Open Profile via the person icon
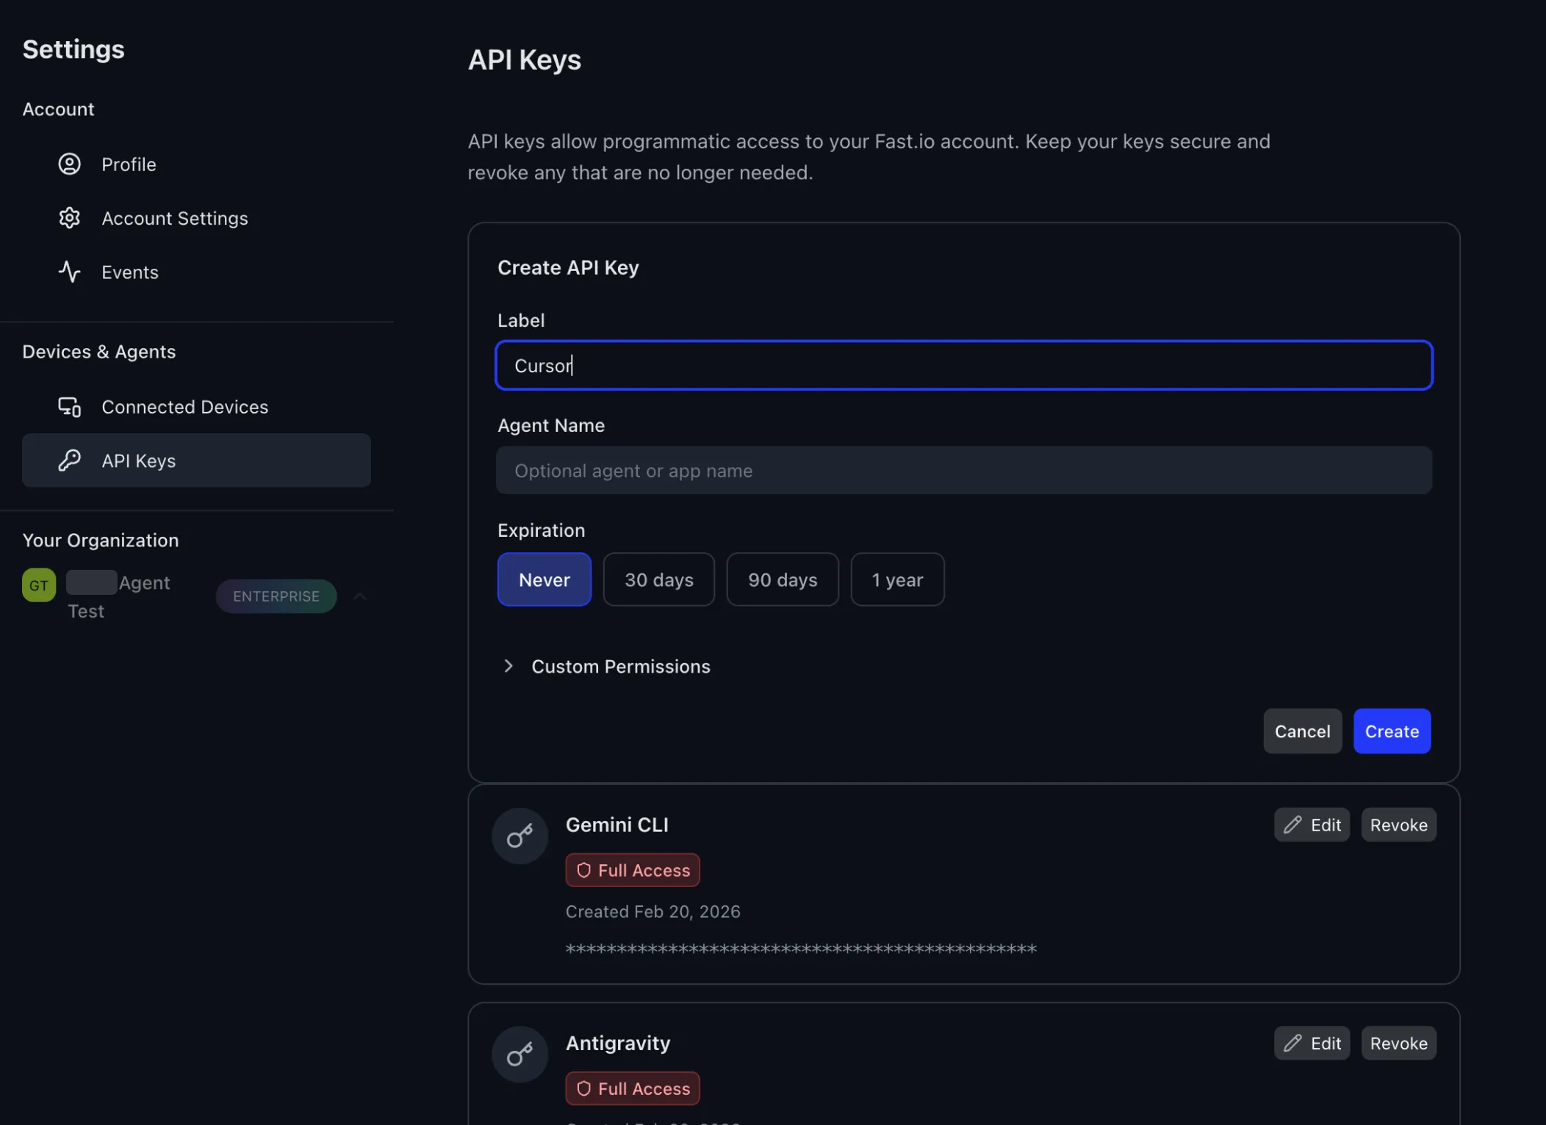The width and height of the screenshot is (1546, 1125). (69, 164)
